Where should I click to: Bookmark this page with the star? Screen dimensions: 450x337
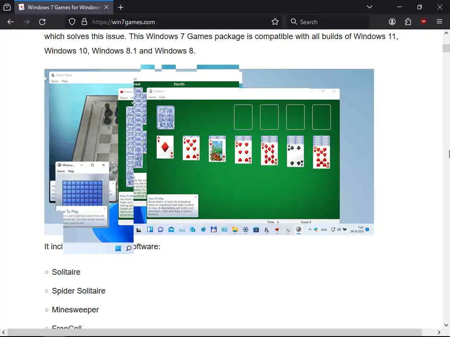coord(275,22)
